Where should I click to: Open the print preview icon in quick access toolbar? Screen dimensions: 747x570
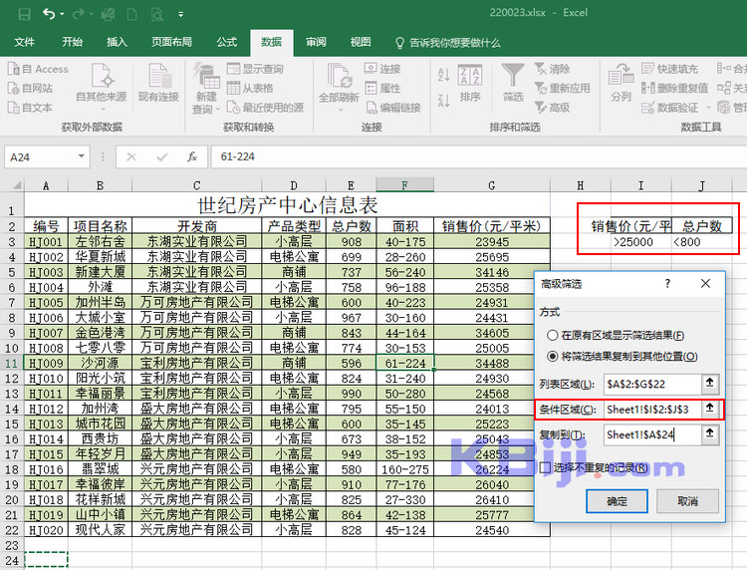tap(156, 15)
